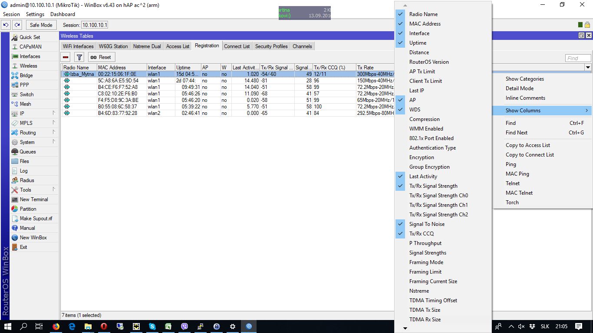This screenshot has height=333, width=593.
Task: Open Files from the sidebar
Action: (x=34, y=161)
